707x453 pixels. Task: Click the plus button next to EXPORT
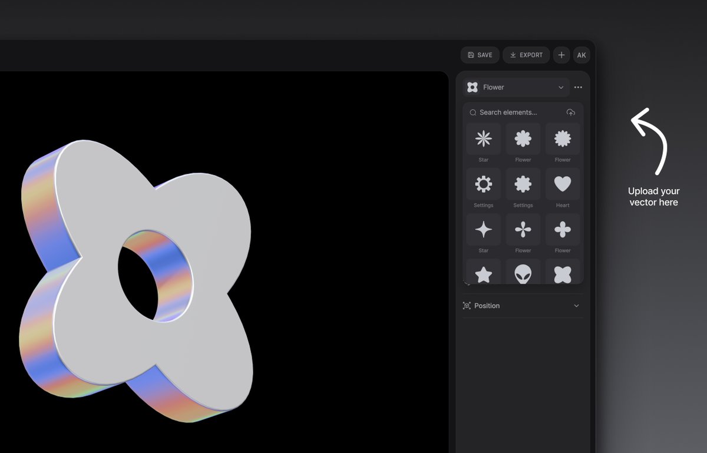561,55
